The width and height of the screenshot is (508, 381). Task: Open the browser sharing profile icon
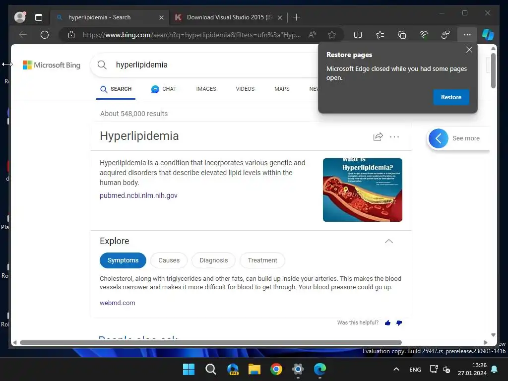coord(445,35)
